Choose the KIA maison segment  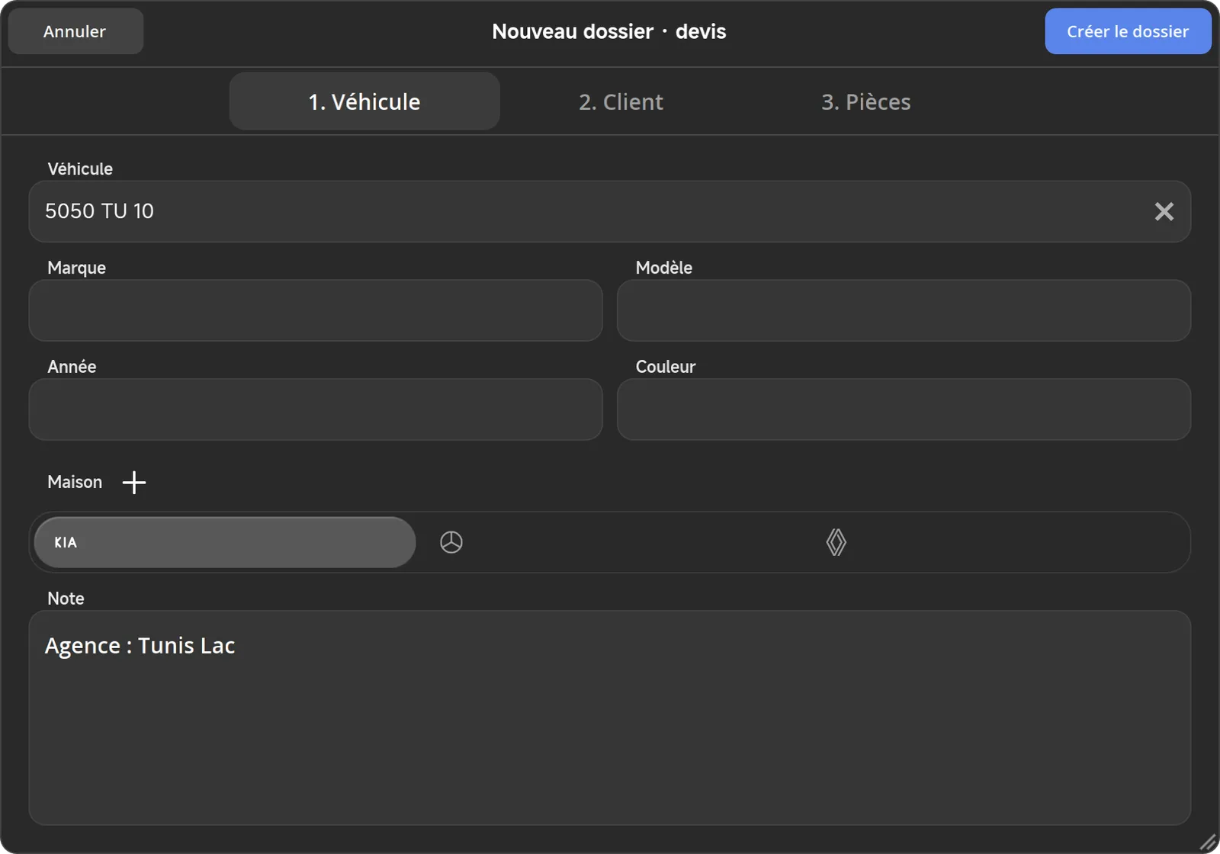tap(225, 542)
